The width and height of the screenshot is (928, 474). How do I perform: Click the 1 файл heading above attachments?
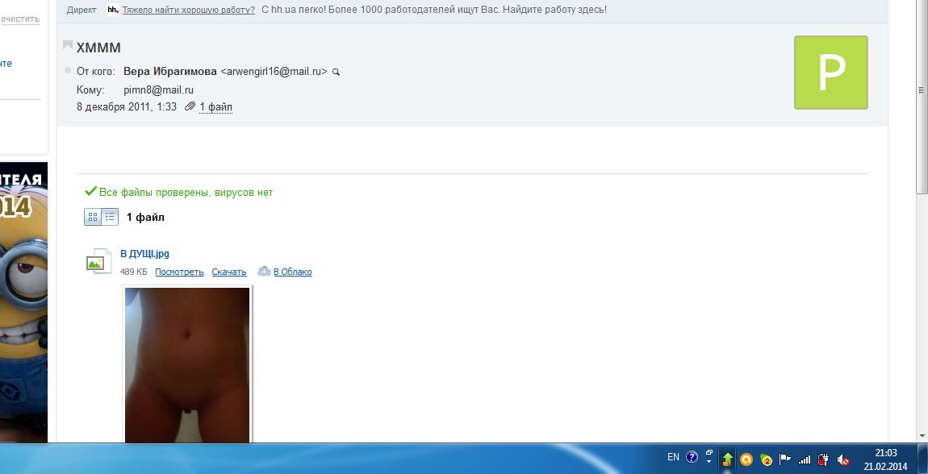145,218
